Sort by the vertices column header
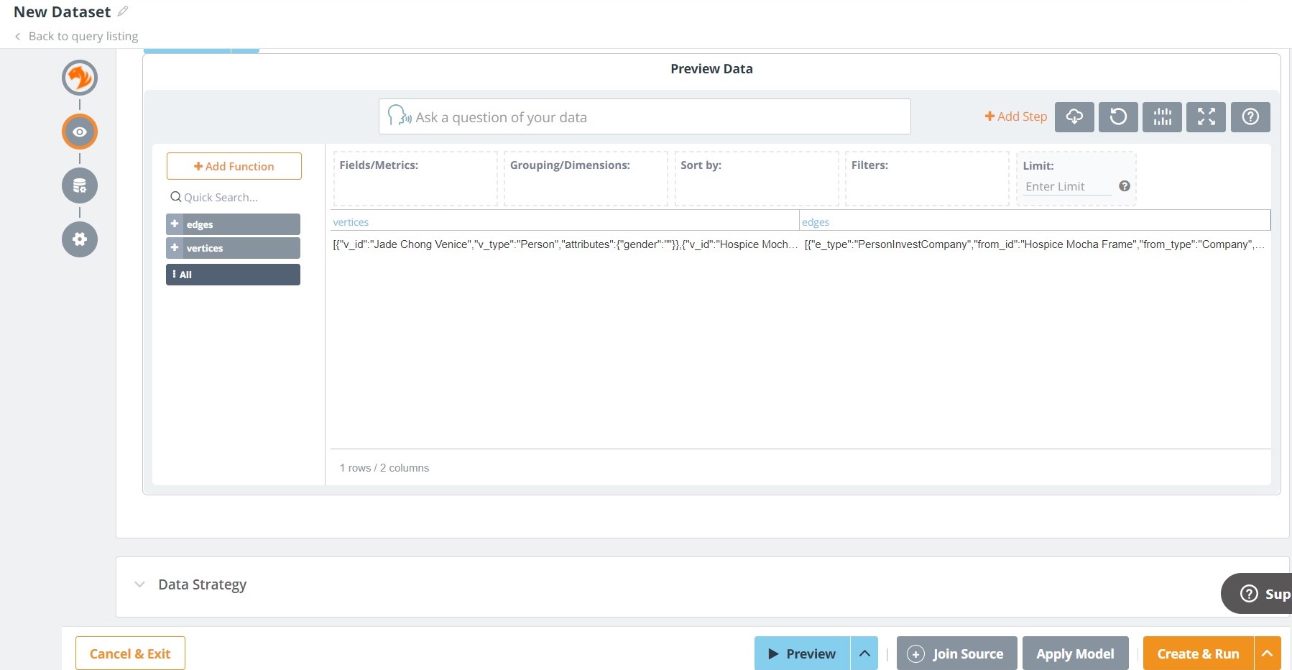Viewport: 1292px width, 670px height. pyautogui.click(x=351, y=222)
